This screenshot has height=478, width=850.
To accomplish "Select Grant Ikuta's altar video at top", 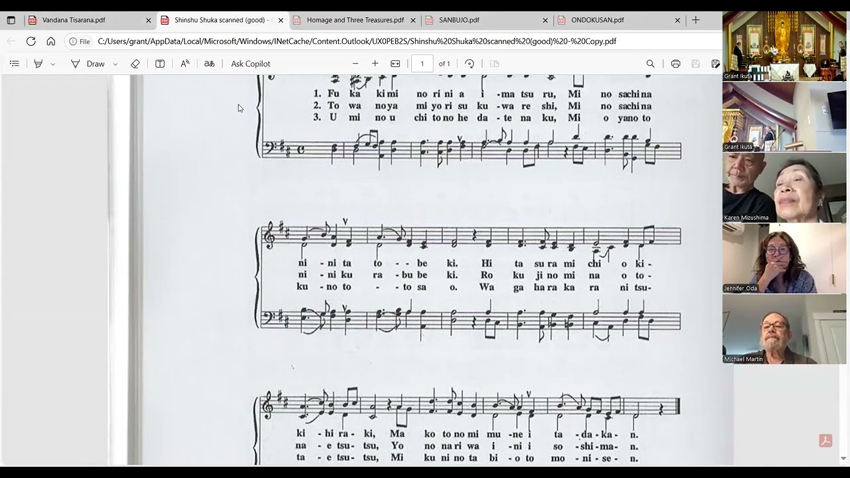I will (784, 46).
